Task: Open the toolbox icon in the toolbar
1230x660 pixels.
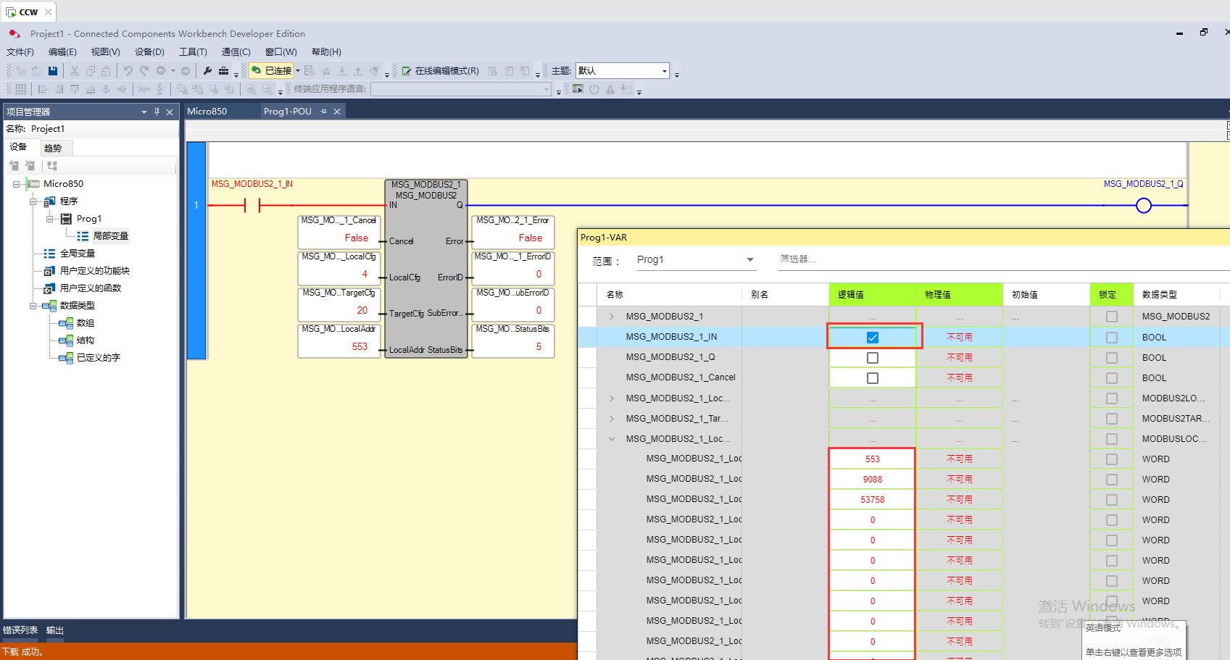Action: pyautogui.click(x=224, y=71)
